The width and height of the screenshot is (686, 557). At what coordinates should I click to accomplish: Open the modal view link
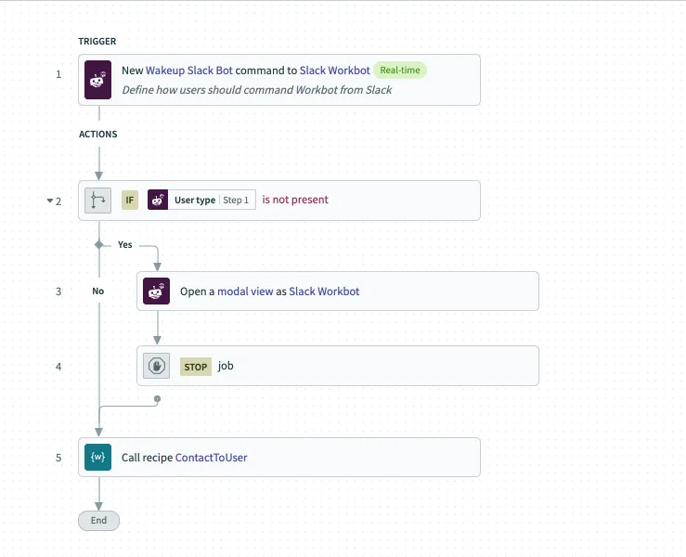click(x=245, y=291)
